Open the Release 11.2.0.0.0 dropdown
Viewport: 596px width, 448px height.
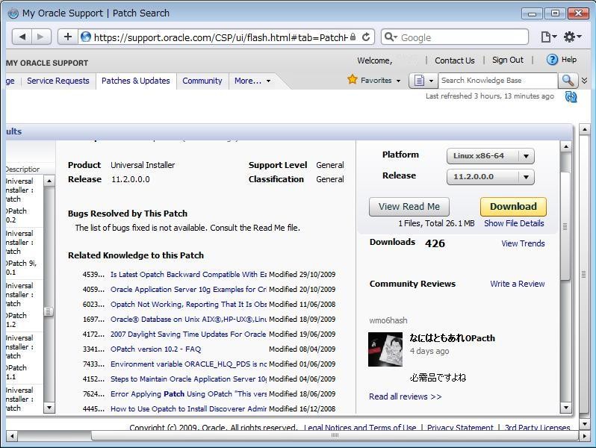(491, 177)
